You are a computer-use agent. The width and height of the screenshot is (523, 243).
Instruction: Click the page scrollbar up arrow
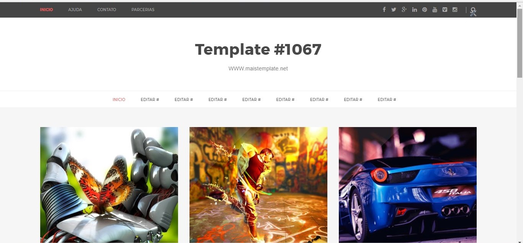coord(520,5)
